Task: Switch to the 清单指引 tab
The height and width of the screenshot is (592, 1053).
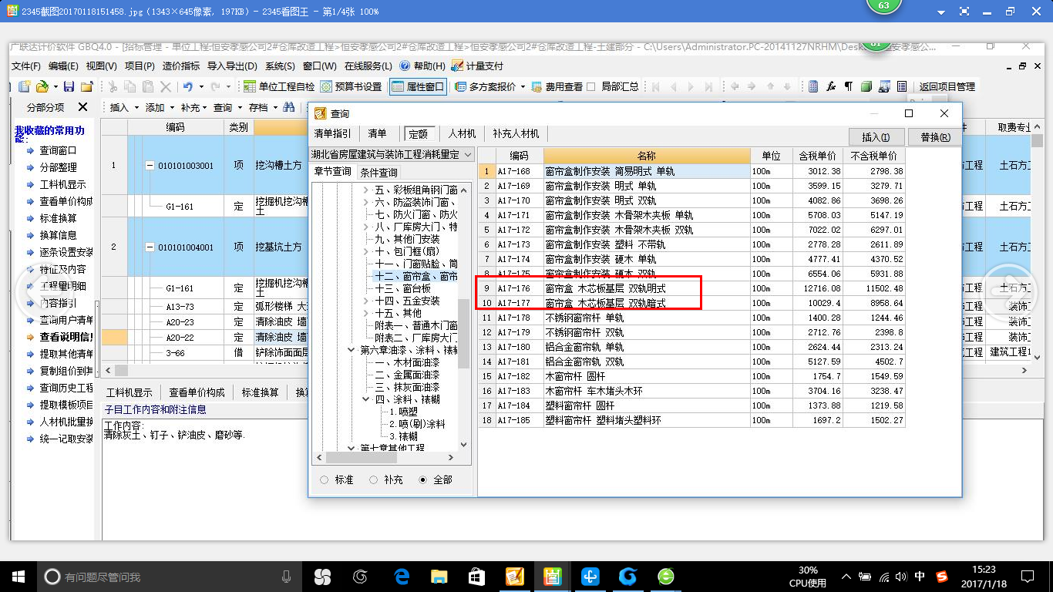Action: [332, 134]
